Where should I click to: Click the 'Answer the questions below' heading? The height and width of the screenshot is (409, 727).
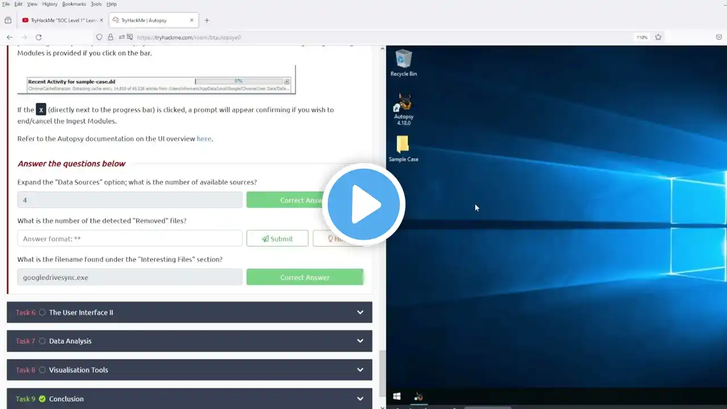72,164
